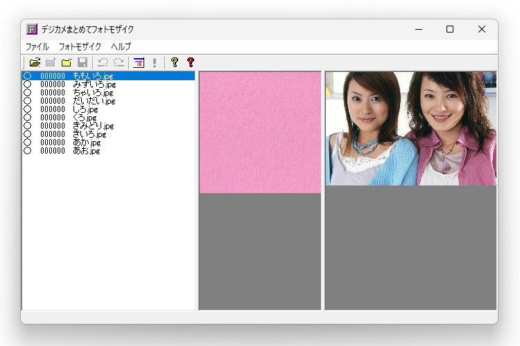The height and width of the screenshot is (346, 520).
Task: Click the open folder toolbar icon
Action: click(x=35, y=62)
